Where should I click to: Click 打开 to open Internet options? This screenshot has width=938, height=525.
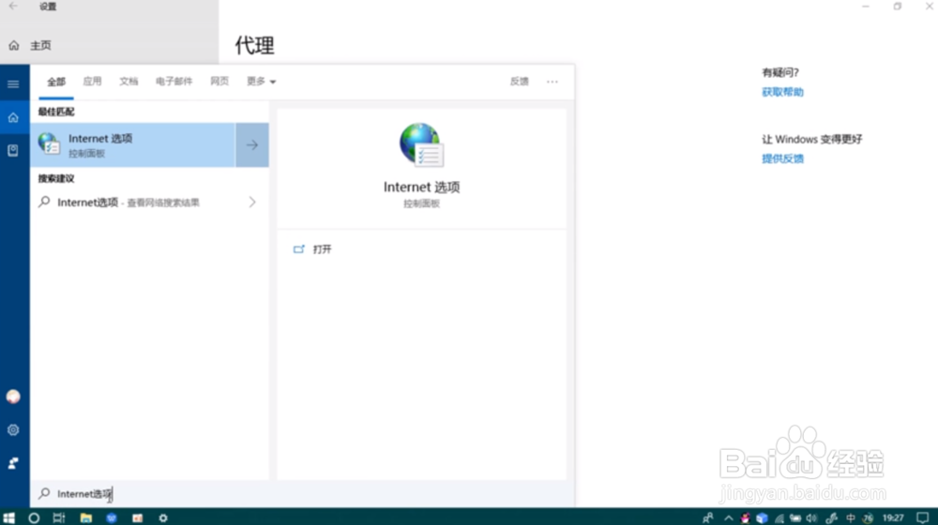click(x=322, y=249)
